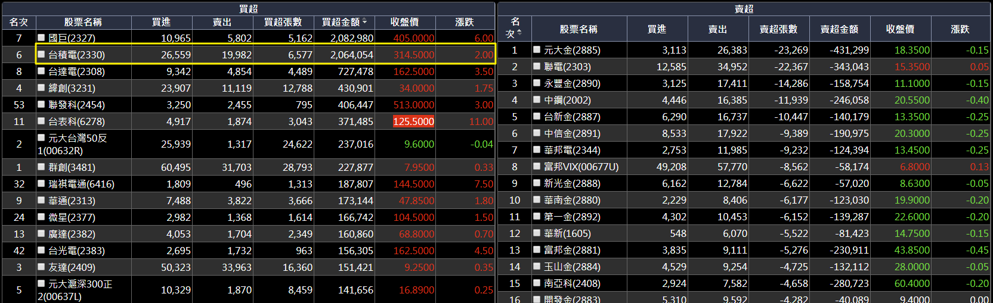Tick the checkbox beside 國巨(2327)
This screenshot has height=303, width=993.
pyautogui.click(x=41, y=38)
